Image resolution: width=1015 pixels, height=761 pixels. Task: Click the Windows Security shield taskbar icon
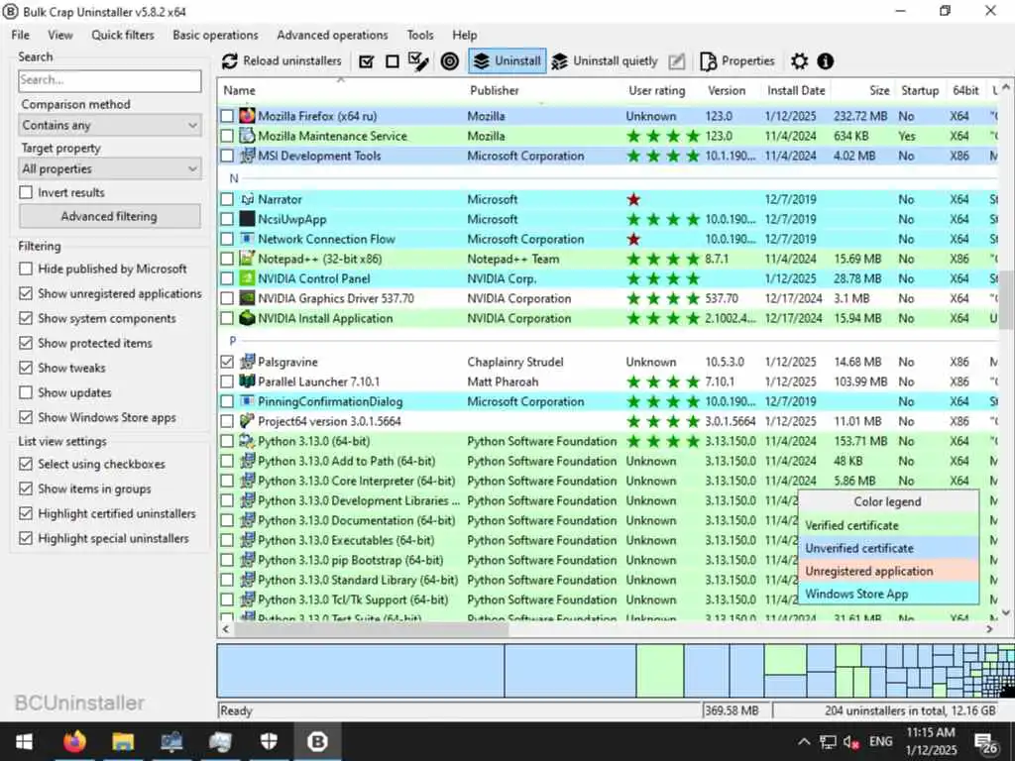point(269,741)
